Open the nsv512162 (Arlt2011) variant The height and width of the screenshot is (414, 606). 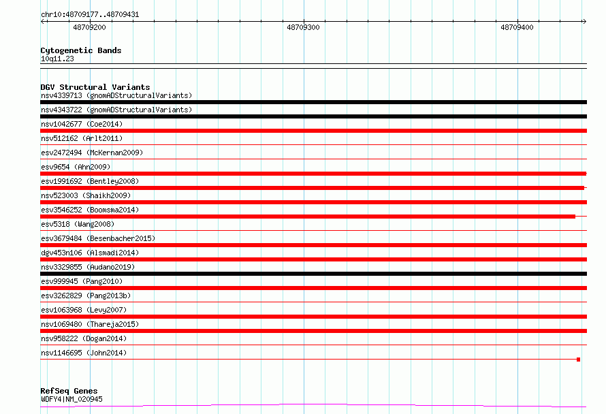tap(82, 138)
